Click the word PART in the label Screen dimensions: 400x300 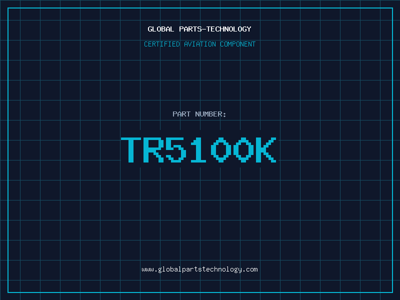pyautogui.click(x=181, y=114)
